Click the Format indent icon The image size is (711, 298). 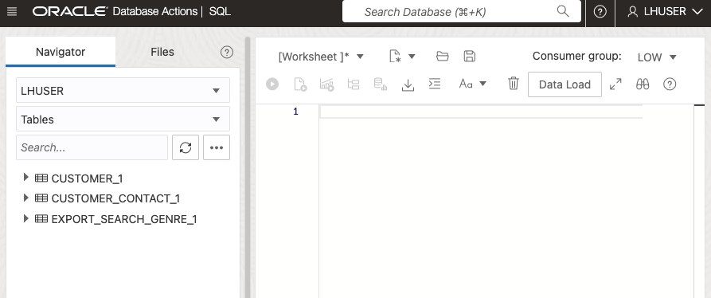(x=435, y=84)
